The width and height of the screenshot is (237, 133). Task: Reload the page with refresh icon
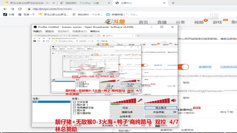[20, 9]
